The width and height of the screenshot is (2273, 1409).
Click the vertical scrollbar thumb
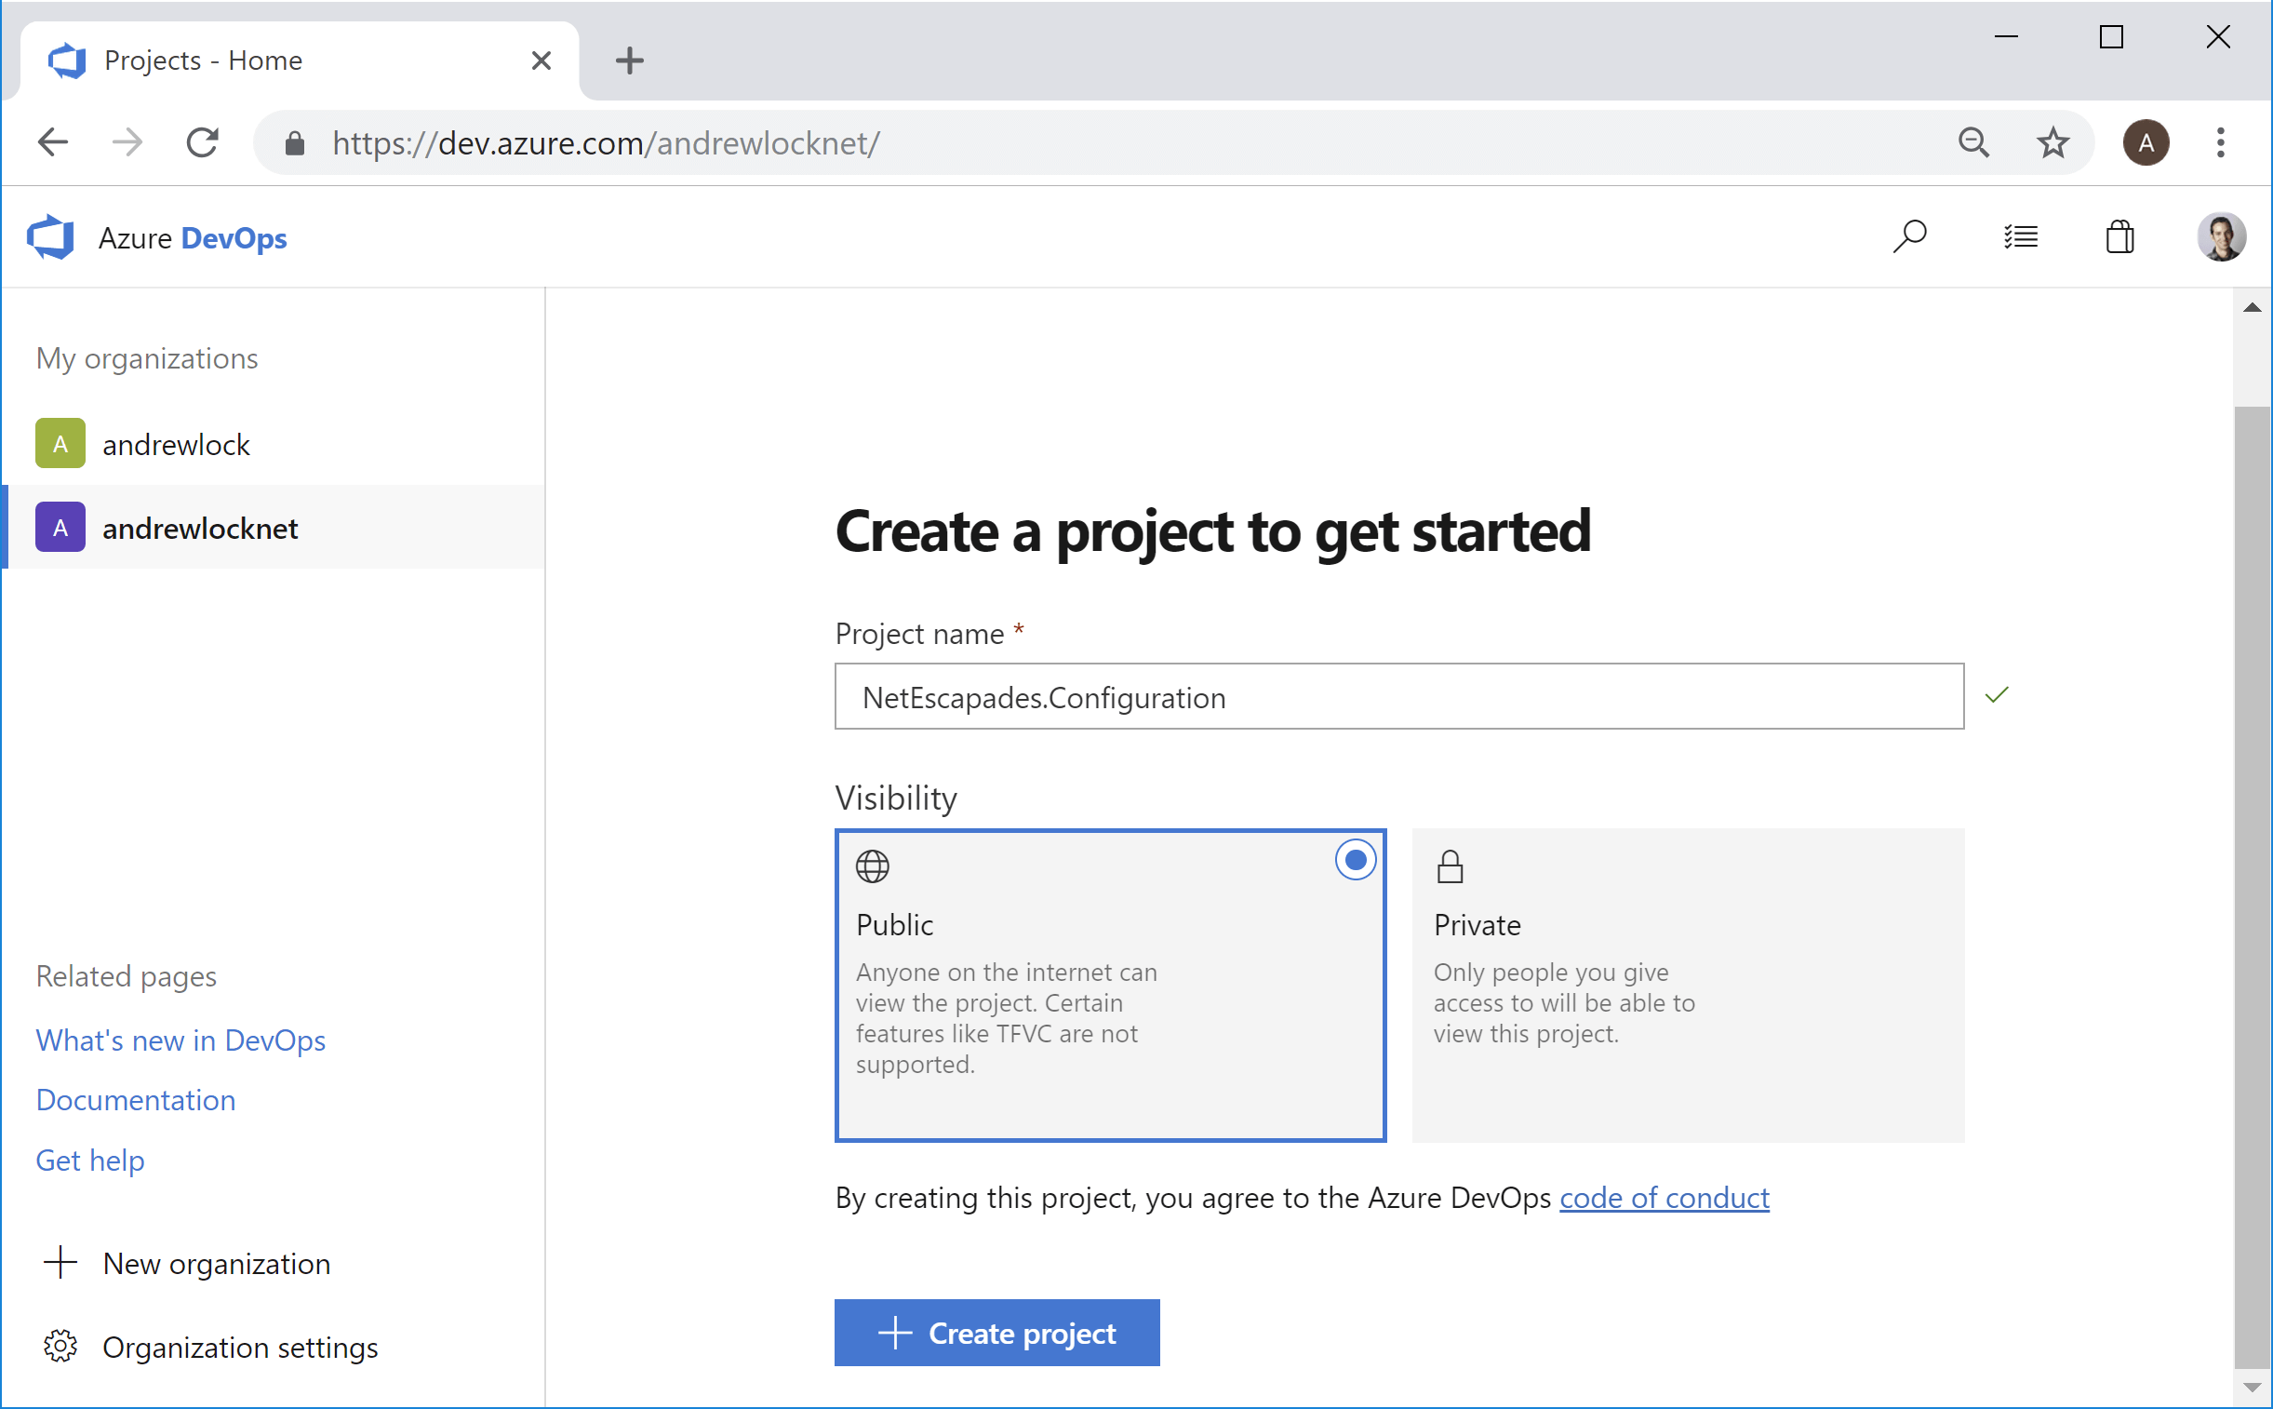tap(2253, 887)
